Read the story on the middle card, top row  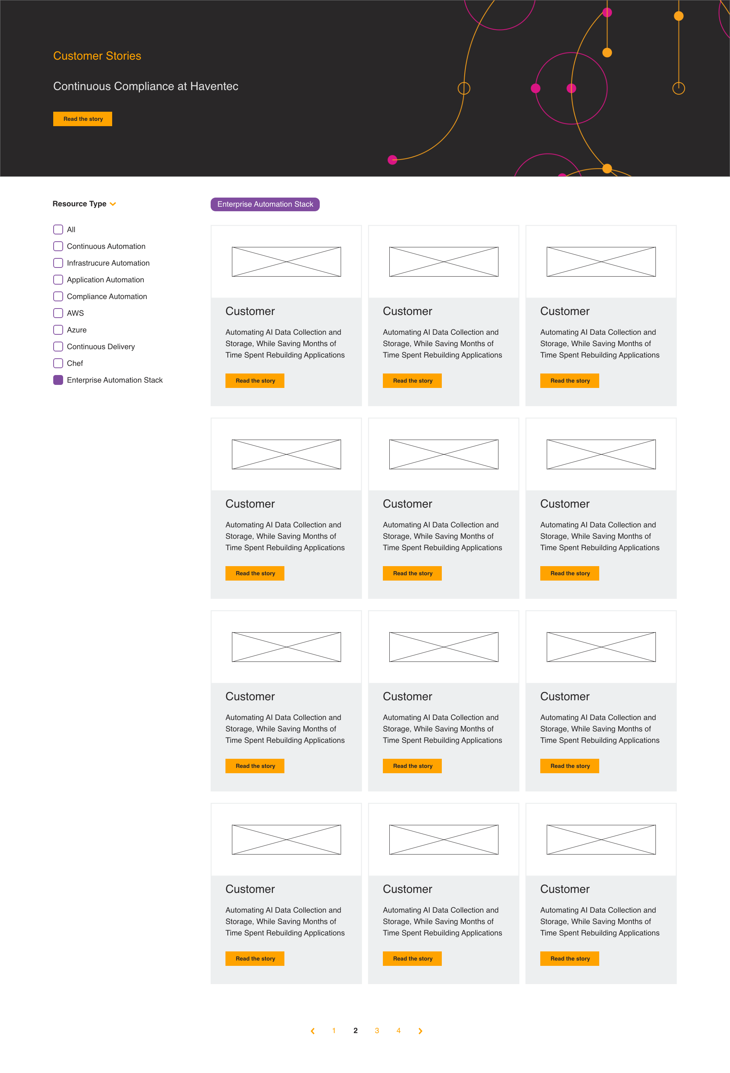[413, 380]
